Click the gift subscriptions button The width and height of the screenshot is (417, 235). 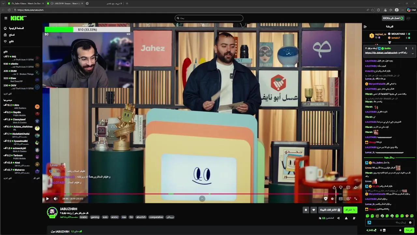330,210
